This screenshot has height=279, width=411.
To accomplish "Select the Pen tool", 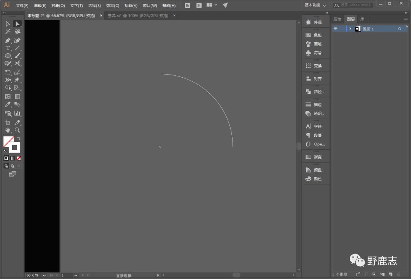I will point(8,40).
